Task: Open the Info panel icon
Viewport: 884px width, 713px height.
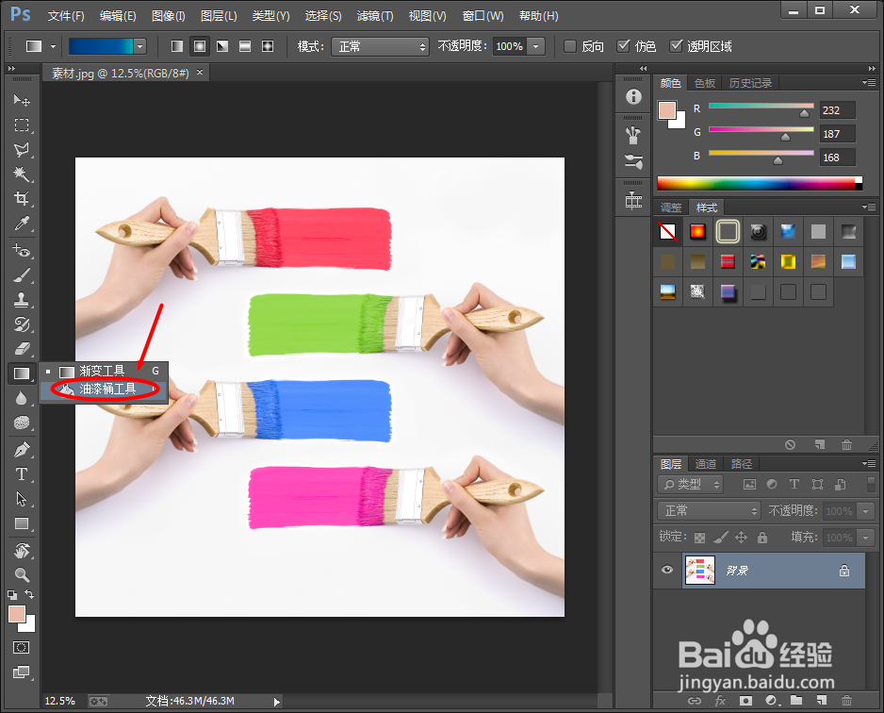Action: point(633,97)
